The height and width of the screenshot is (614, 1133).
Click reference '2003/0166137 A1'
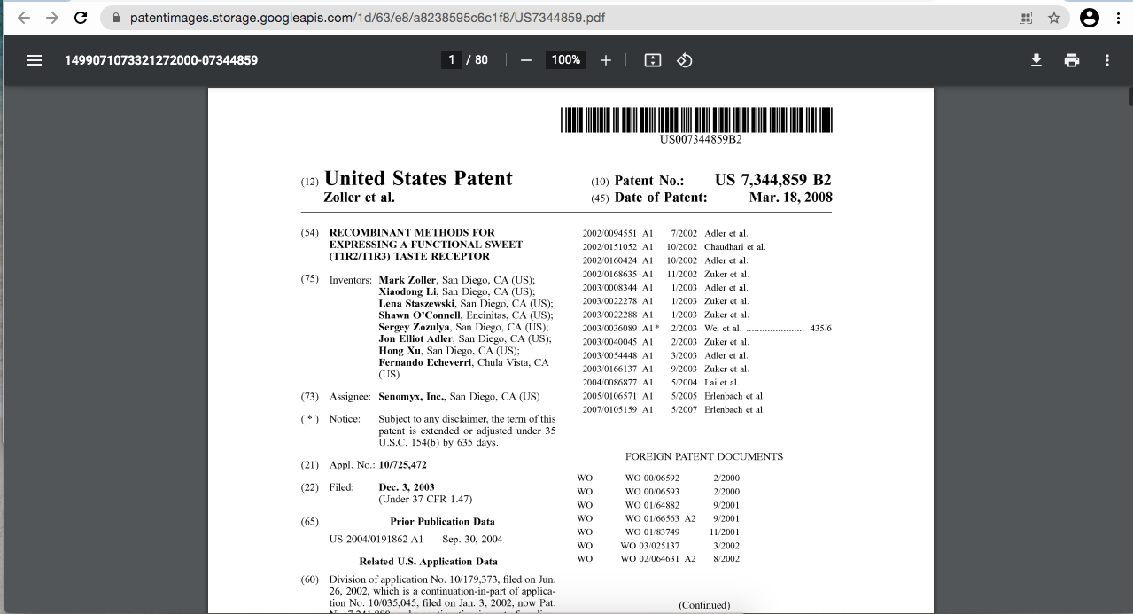pyautogui.click(x=617, y=369)
